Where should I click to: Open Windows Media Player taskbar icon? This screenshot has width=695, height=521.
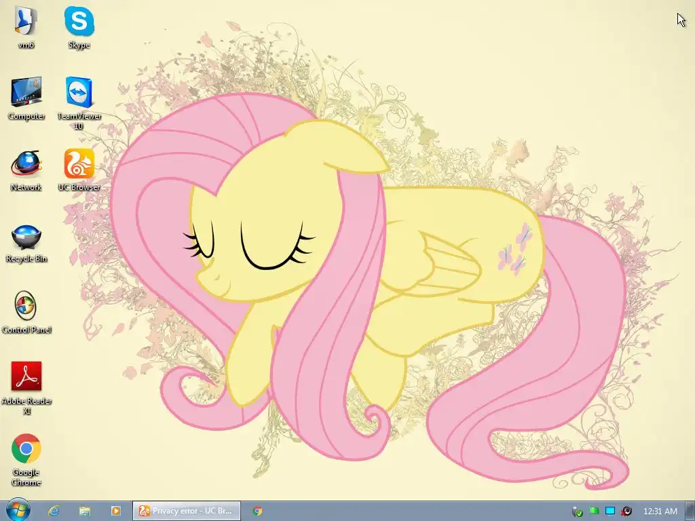click(115, 511)
